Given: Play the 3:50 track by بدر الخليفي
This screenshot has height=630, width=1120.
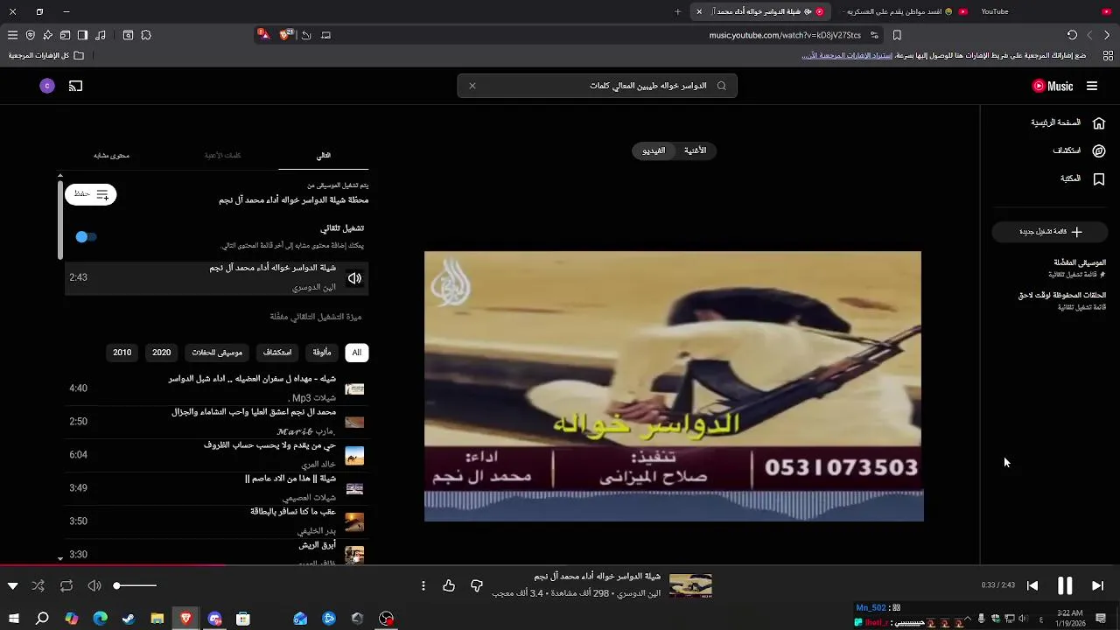Looking at the screenshot, I should (216, 521).
